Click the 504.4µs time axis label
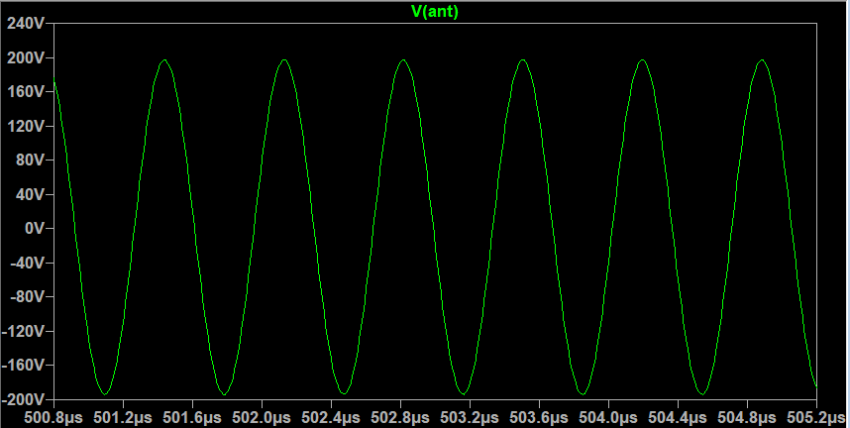The image size is (850, 428). tap(679, 418)
